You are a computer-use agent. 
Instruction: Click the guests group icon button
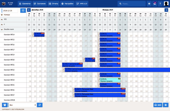[x=5, y=105]
